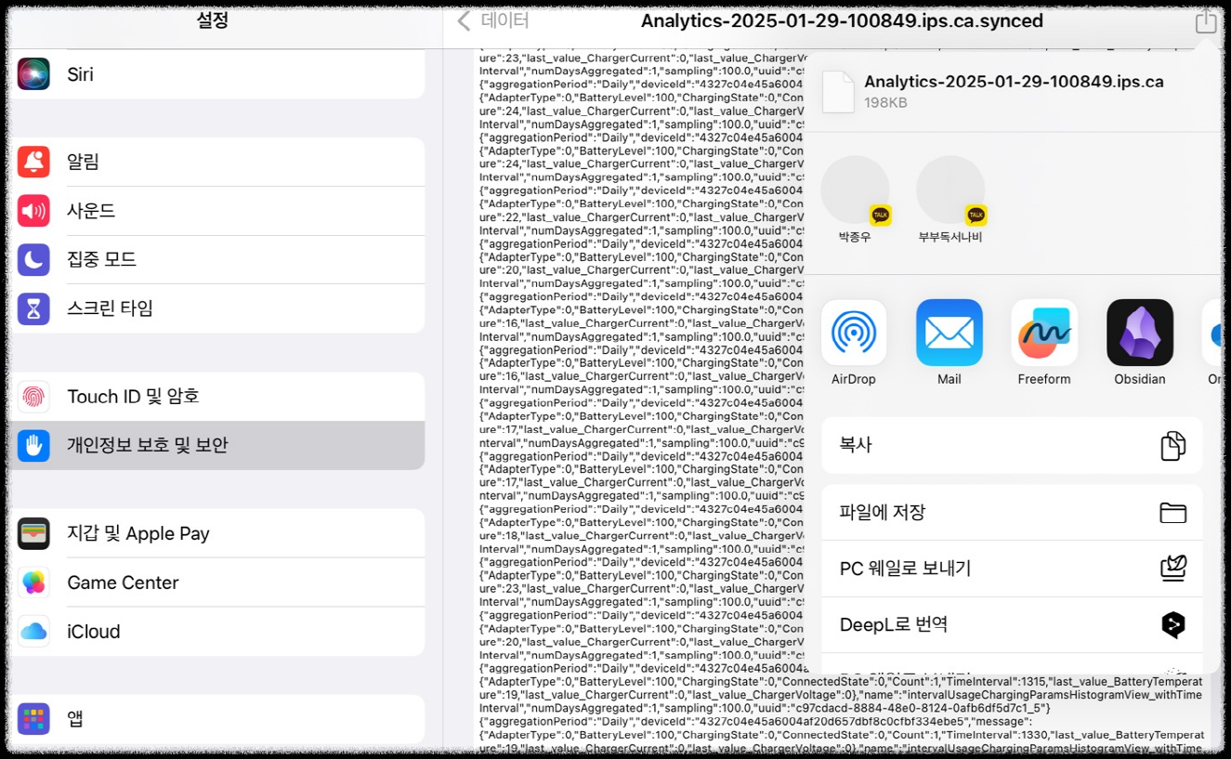The width and height of the screenshot is (1231, 759).
Task: Translate the file with DeepL로 번역
Action: pos(1011,623)
